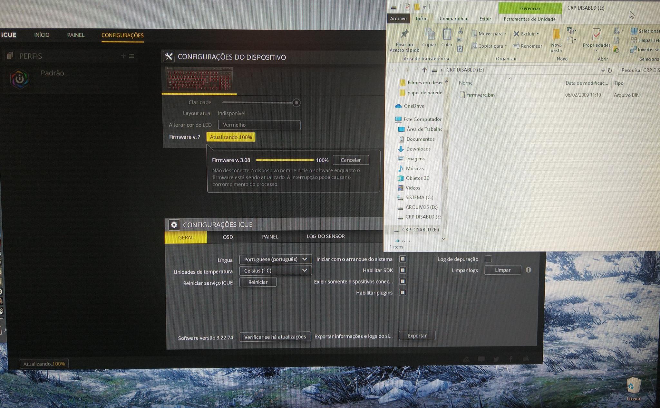Open the Língua language dropdown
Viewport: 660px width, 408px height.
click(x=275, y=259)
